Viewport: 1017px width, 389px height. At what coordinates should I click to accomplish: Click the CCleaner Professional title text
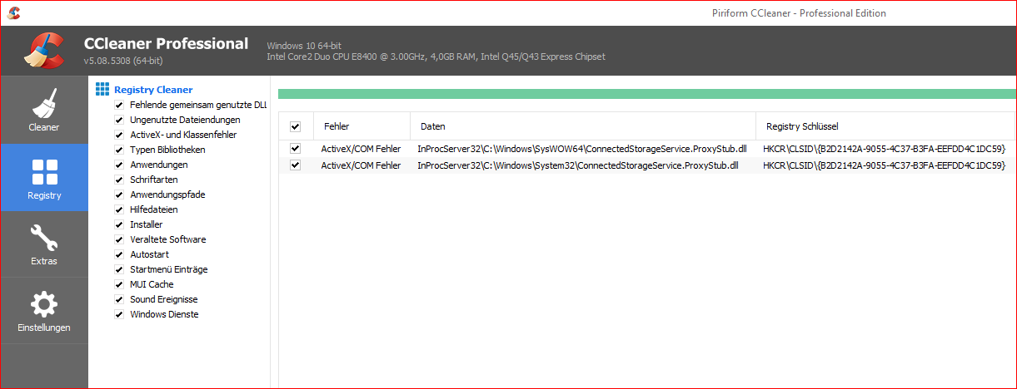click(x=166, y=43)
